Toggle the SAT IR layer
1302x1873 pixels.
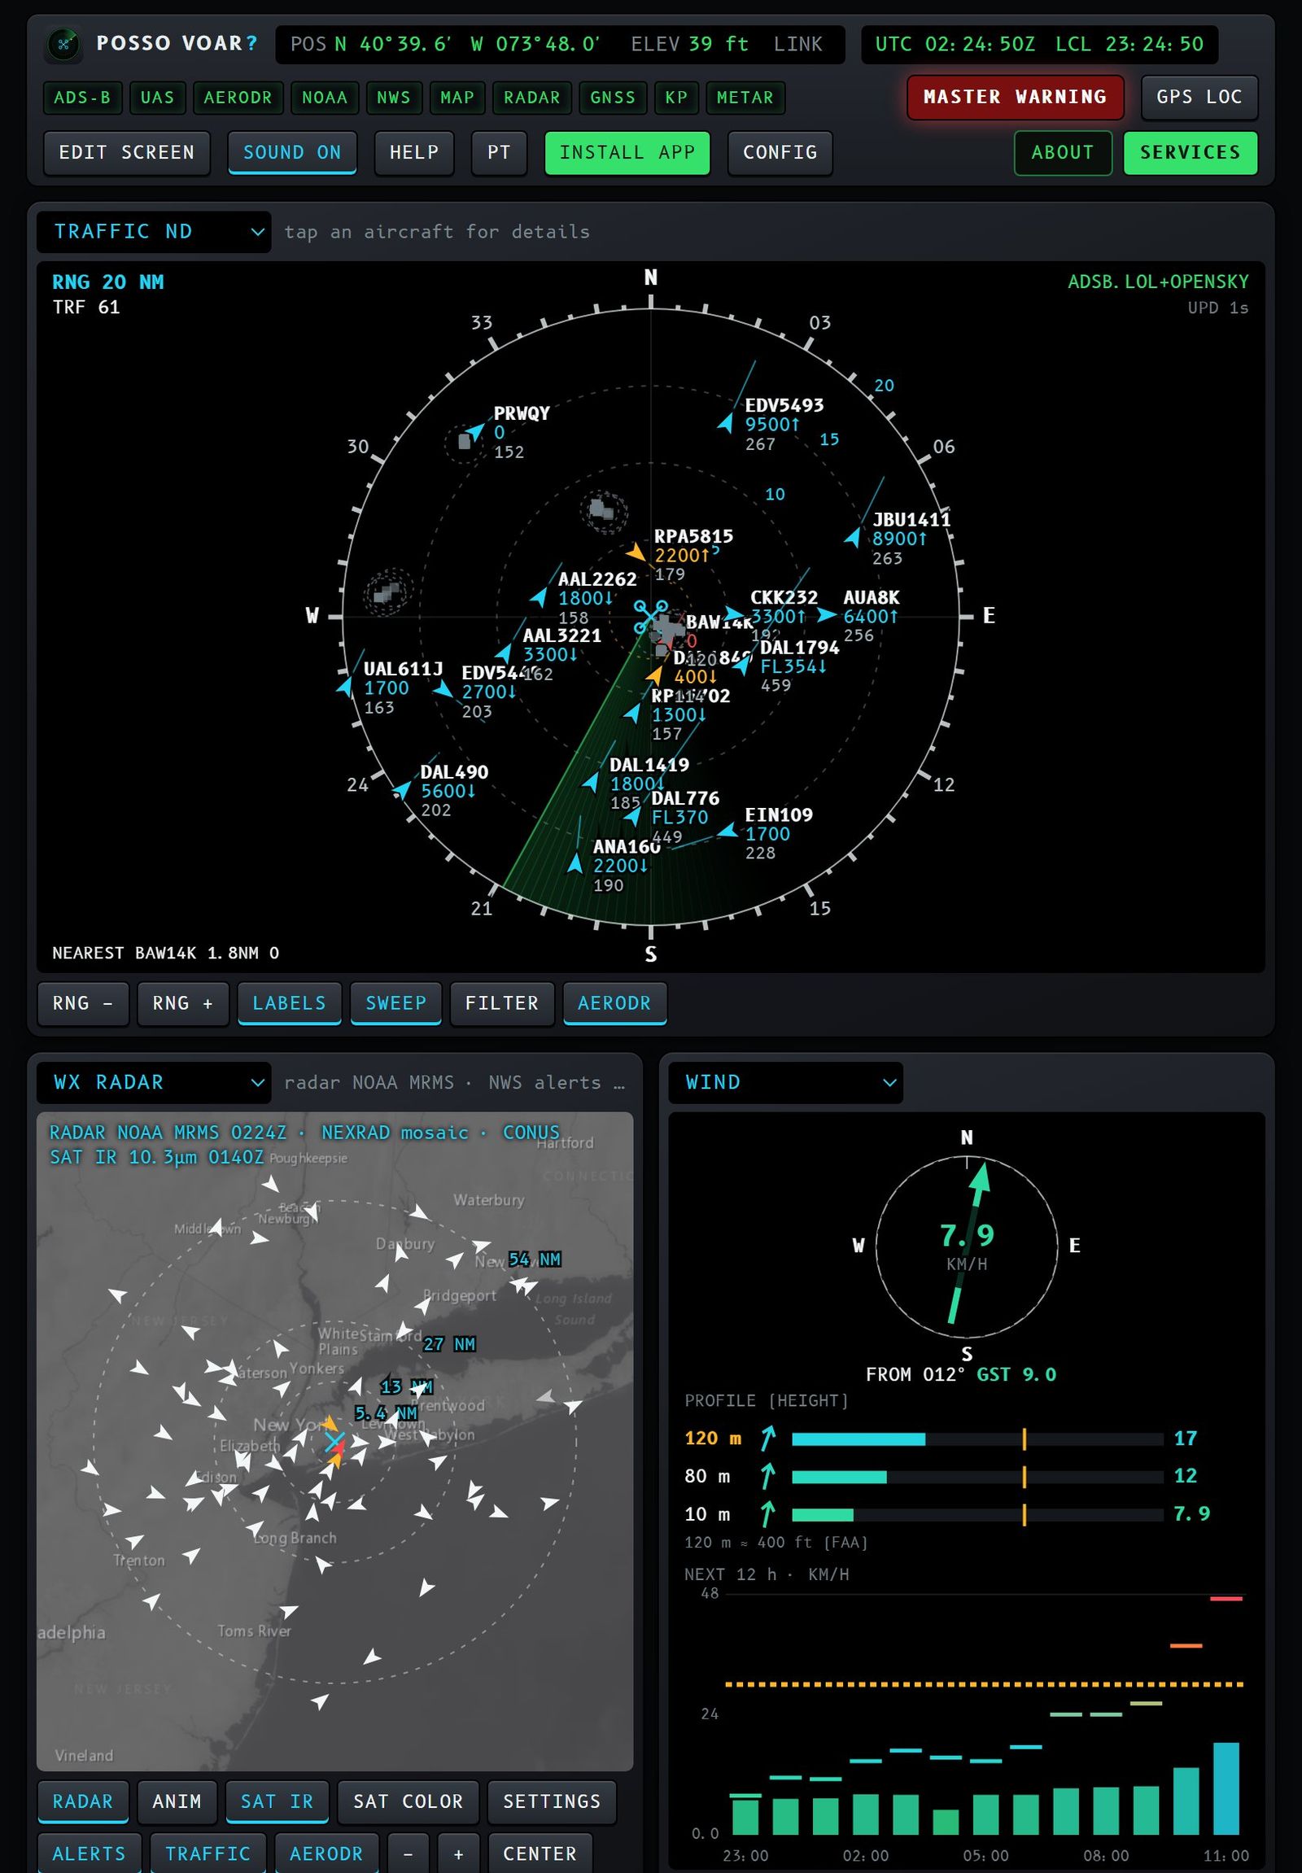(277, 1801)
